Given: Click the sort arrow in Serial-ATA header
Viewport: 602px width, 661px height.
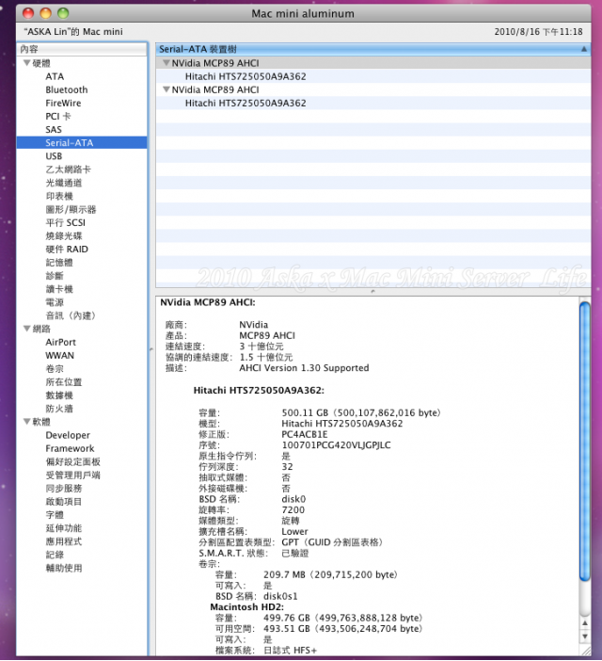Looking at the screenshot, I should click(x=584, y=49).
